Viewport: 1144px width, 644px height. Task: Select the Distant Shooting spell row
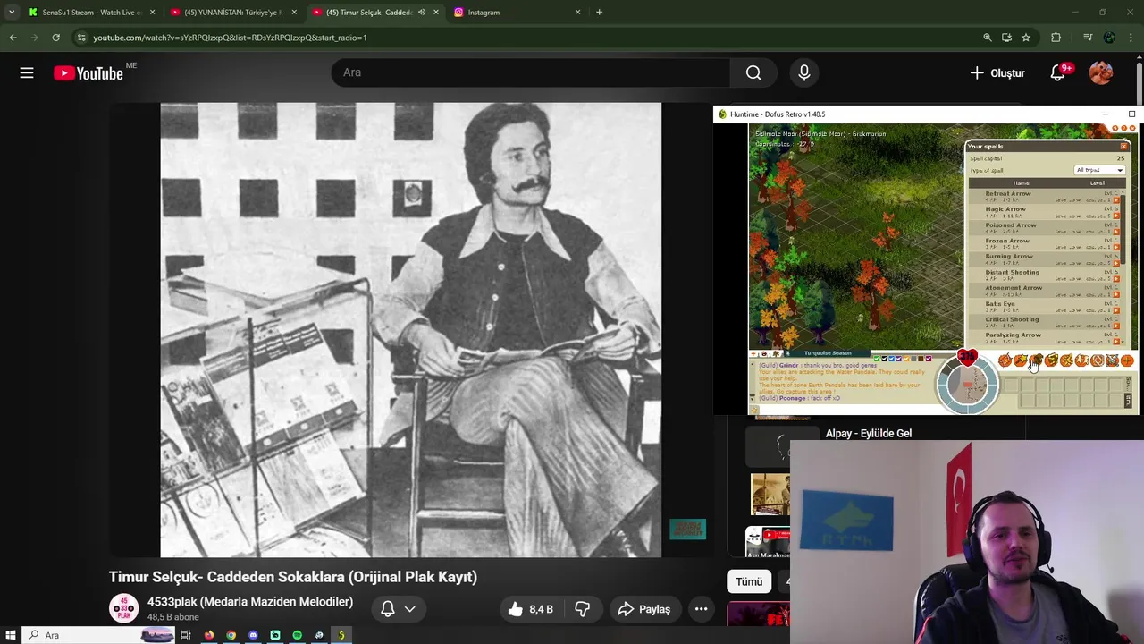(x=1046, y=275)
